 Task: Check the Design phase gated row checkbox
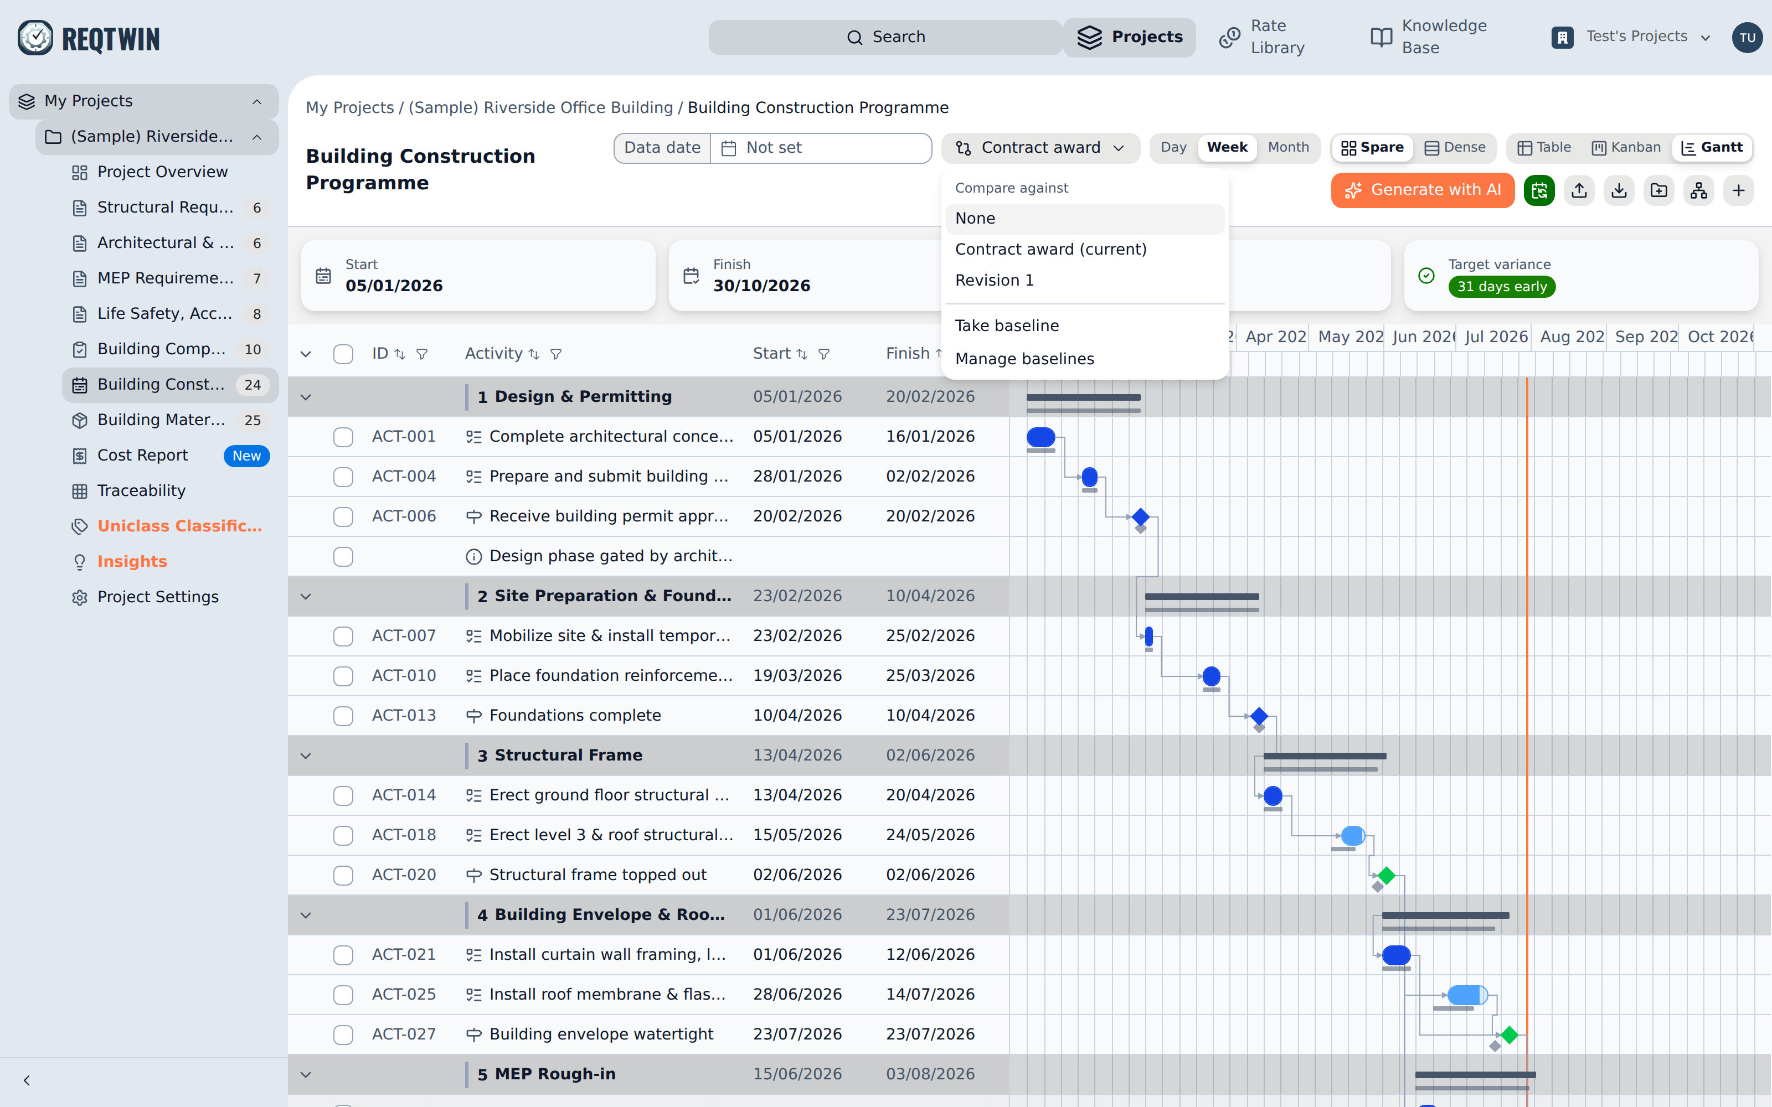(343, 556)
